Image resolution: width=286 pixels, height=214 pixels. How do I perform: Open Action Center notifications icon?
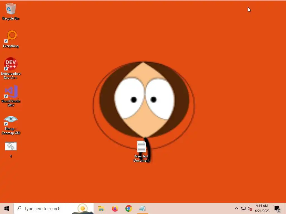(277, 208)
